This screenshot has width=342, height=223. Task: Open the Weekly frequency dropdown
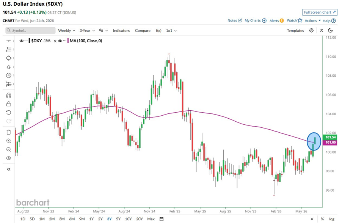click(66, 31)
